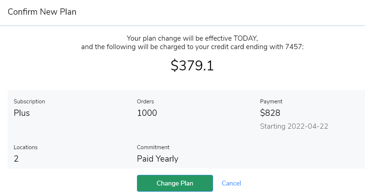
Task: Click the Locations label
Action: (26, 147)
